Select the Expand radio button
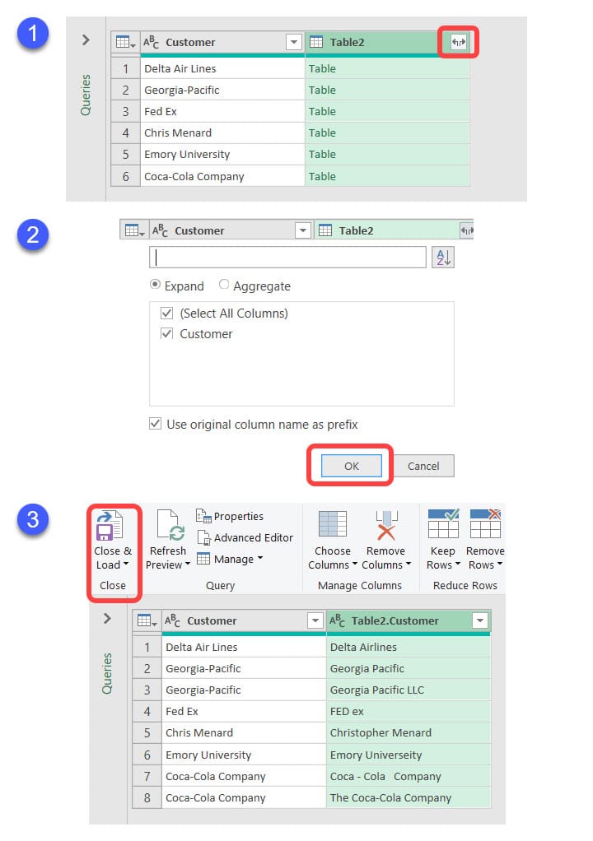 155,286
